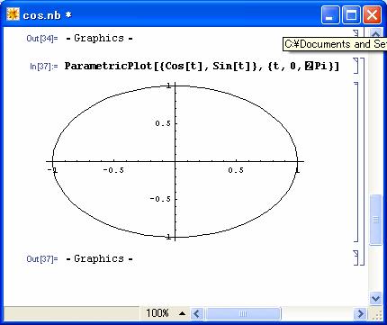The image size is (387, 325).
Task: Click the 100% magnification field
Action: tap(157, 313)
